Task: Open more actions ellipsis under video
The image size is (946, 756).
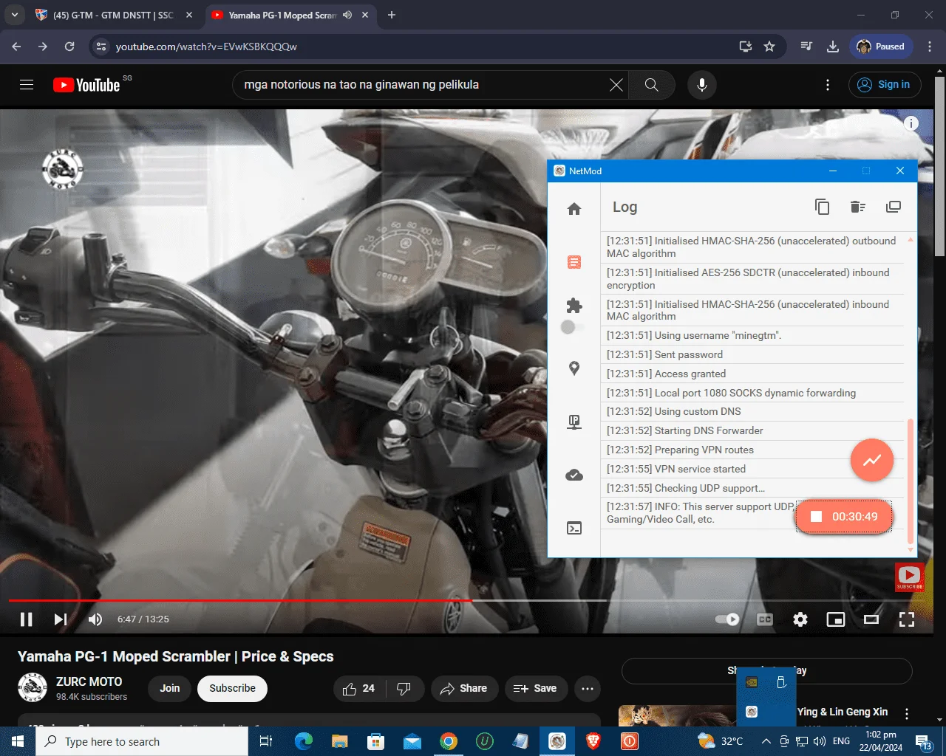Action: 588,689
